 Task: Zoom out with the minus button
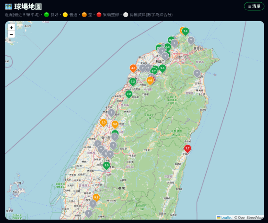click(11, 34)
